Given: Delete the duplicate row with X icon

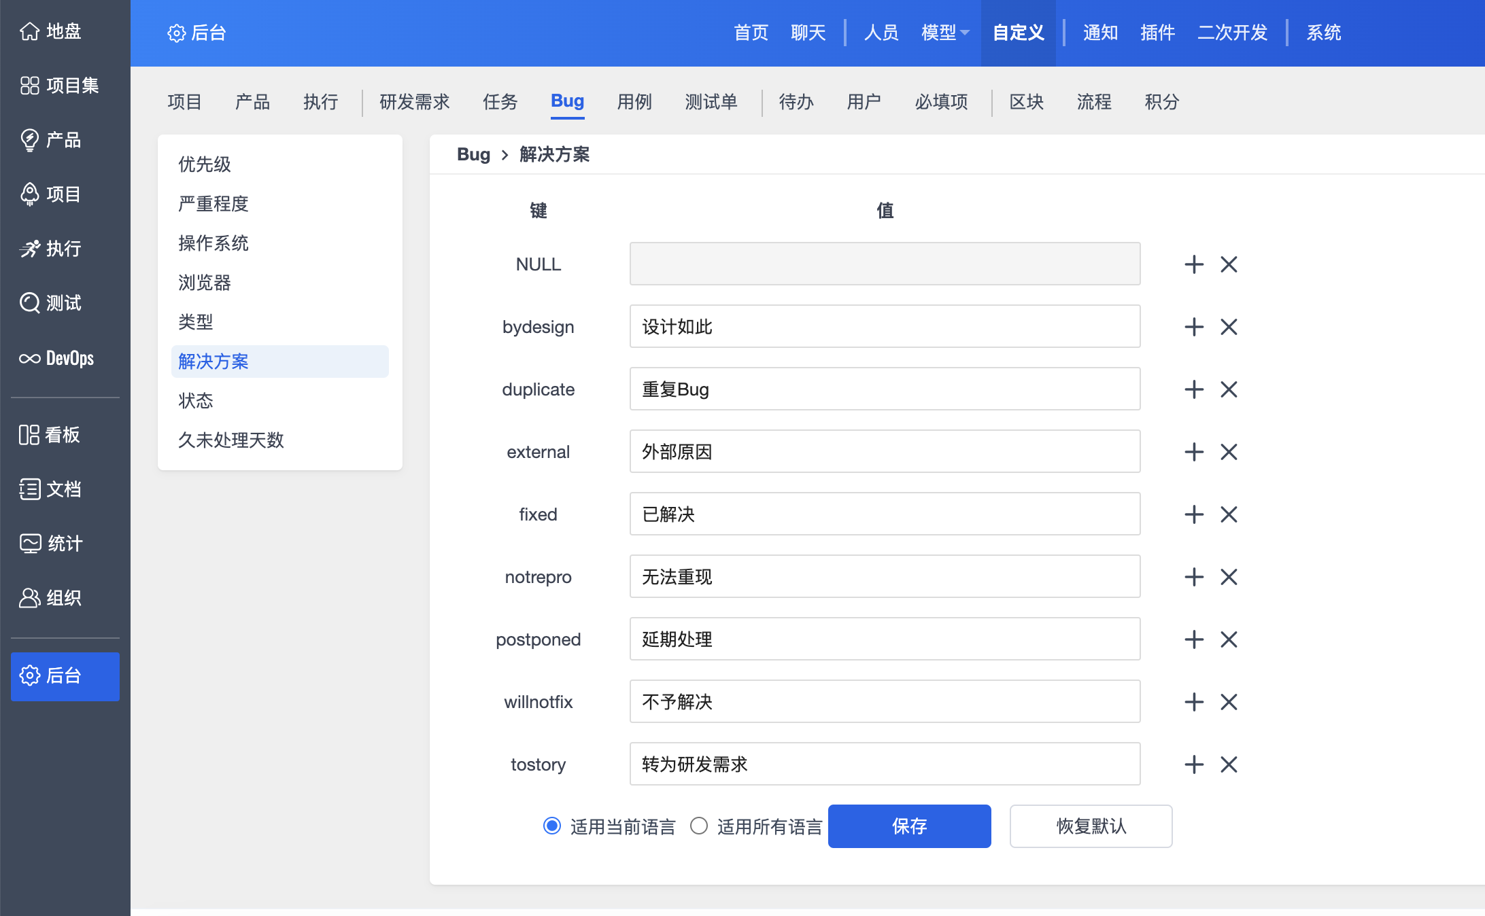Looking at the screenshot, I should click(x=1229, y=389).
